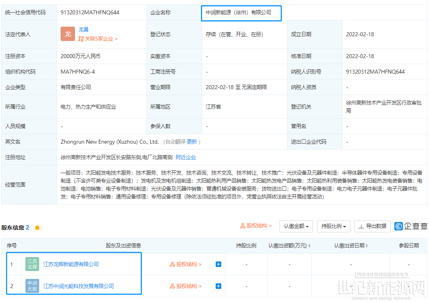Sort by 认缴出资额(万元) column arrows
The width and height of the screenshot is (429, 302).
(309, 246)
